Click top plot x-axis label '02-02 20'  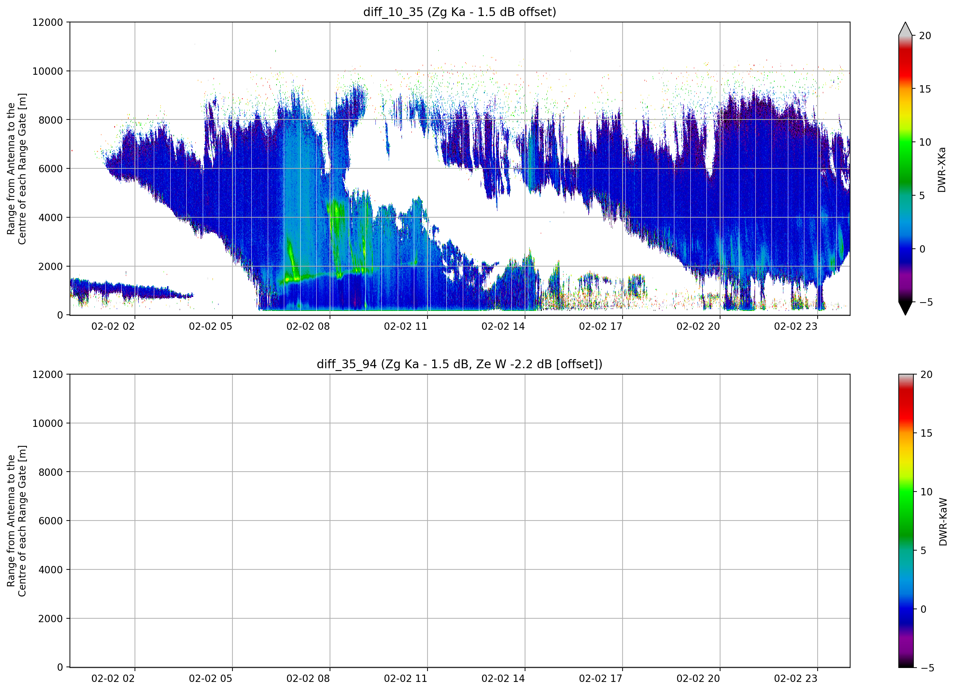[x=698, y=327]
